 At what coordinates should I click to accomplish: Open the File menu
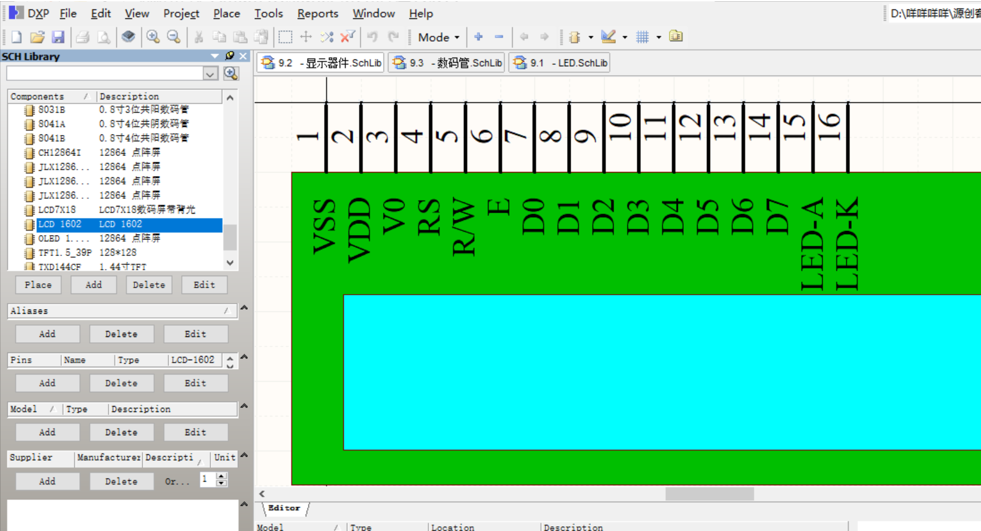point(68,13)
